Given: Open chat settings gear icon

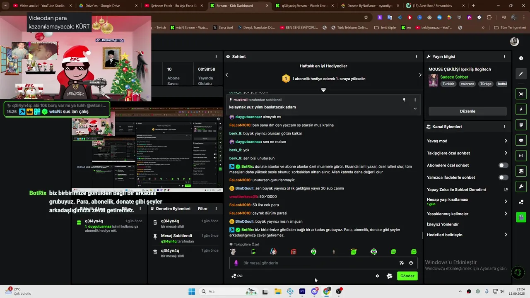Looking at the screenshot, I should 377,276.
